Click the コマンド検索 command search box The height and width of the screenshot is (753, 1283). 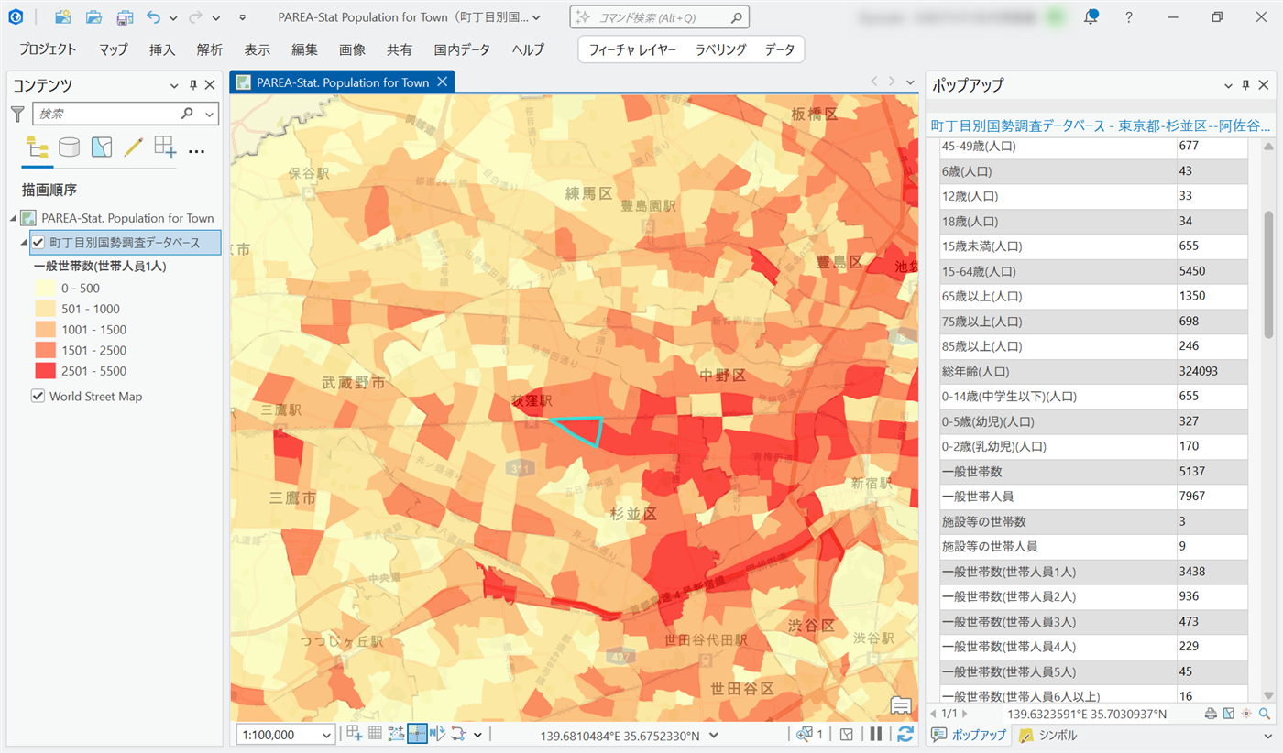point(660,17)
